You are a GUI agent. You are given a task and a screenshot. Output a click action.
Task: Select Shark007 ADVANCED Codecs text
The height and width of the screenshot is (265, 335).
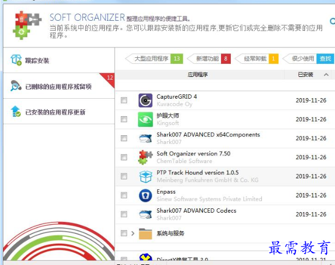click(x=196, y=210)
